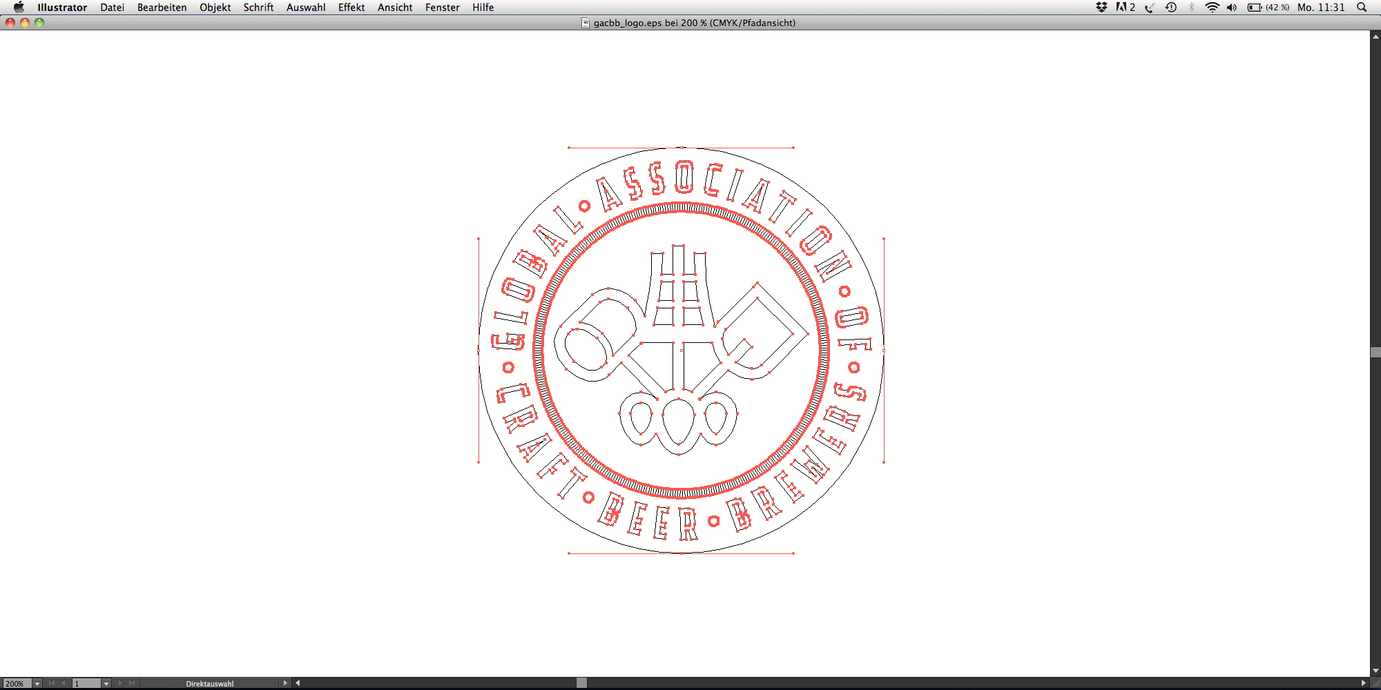Open the Fenster menu
1381x690 pixels.
[442, 7]
